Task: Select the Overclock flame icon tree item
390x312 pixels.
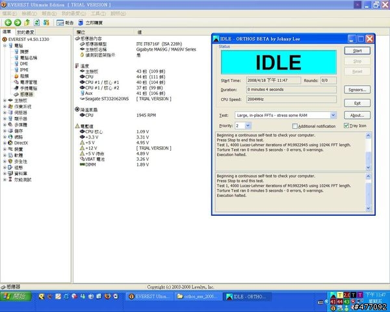Action: [x=16, y=76]
